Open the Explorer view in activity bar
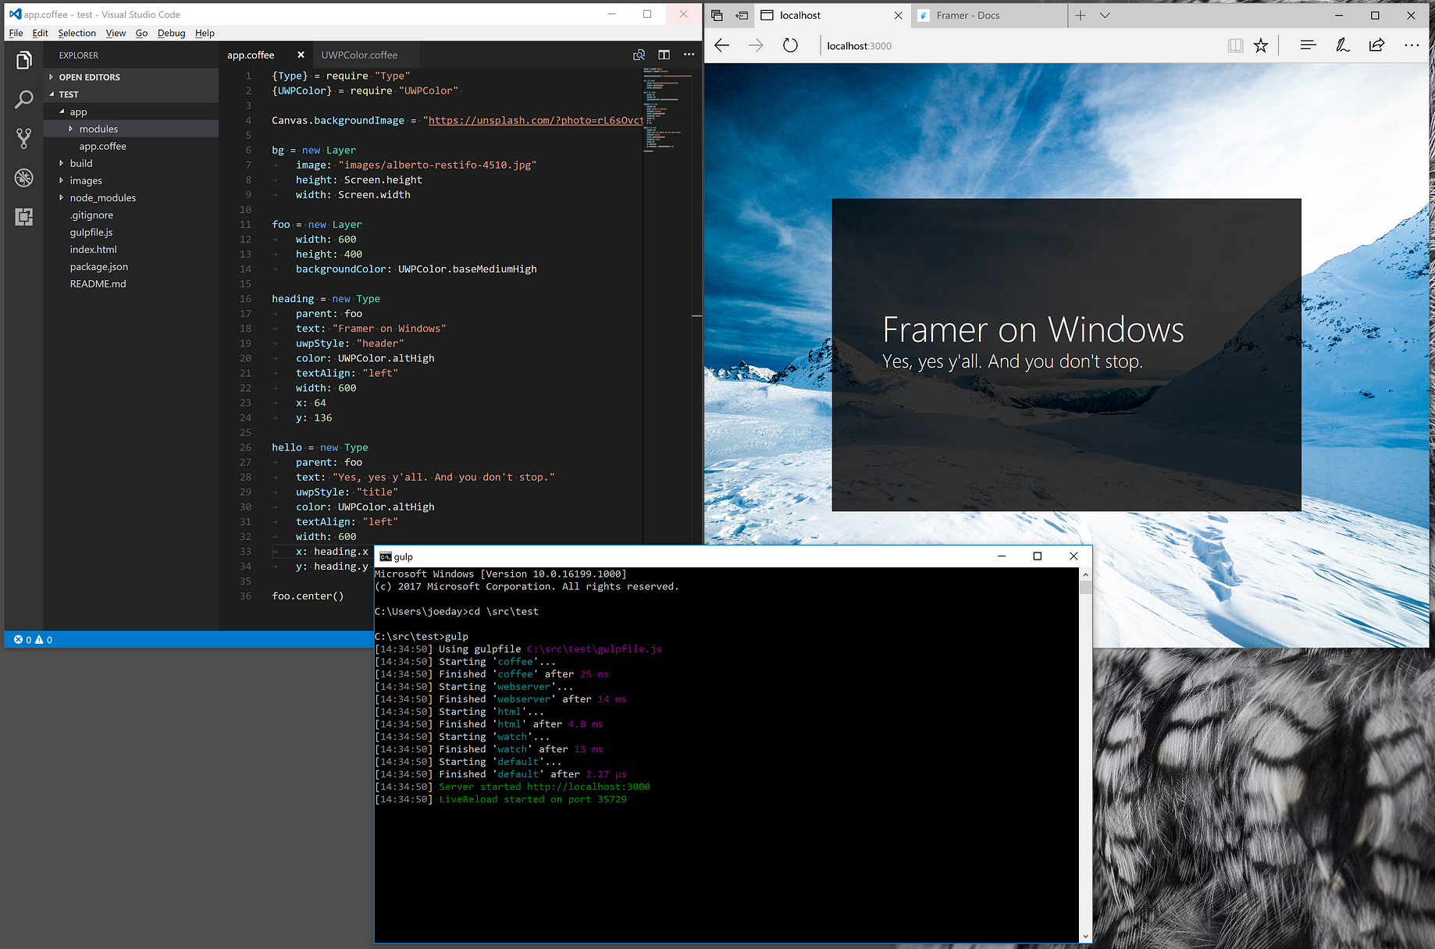Image resolution: width=1435 pixels, height=949 pixels. pos(24,60)
